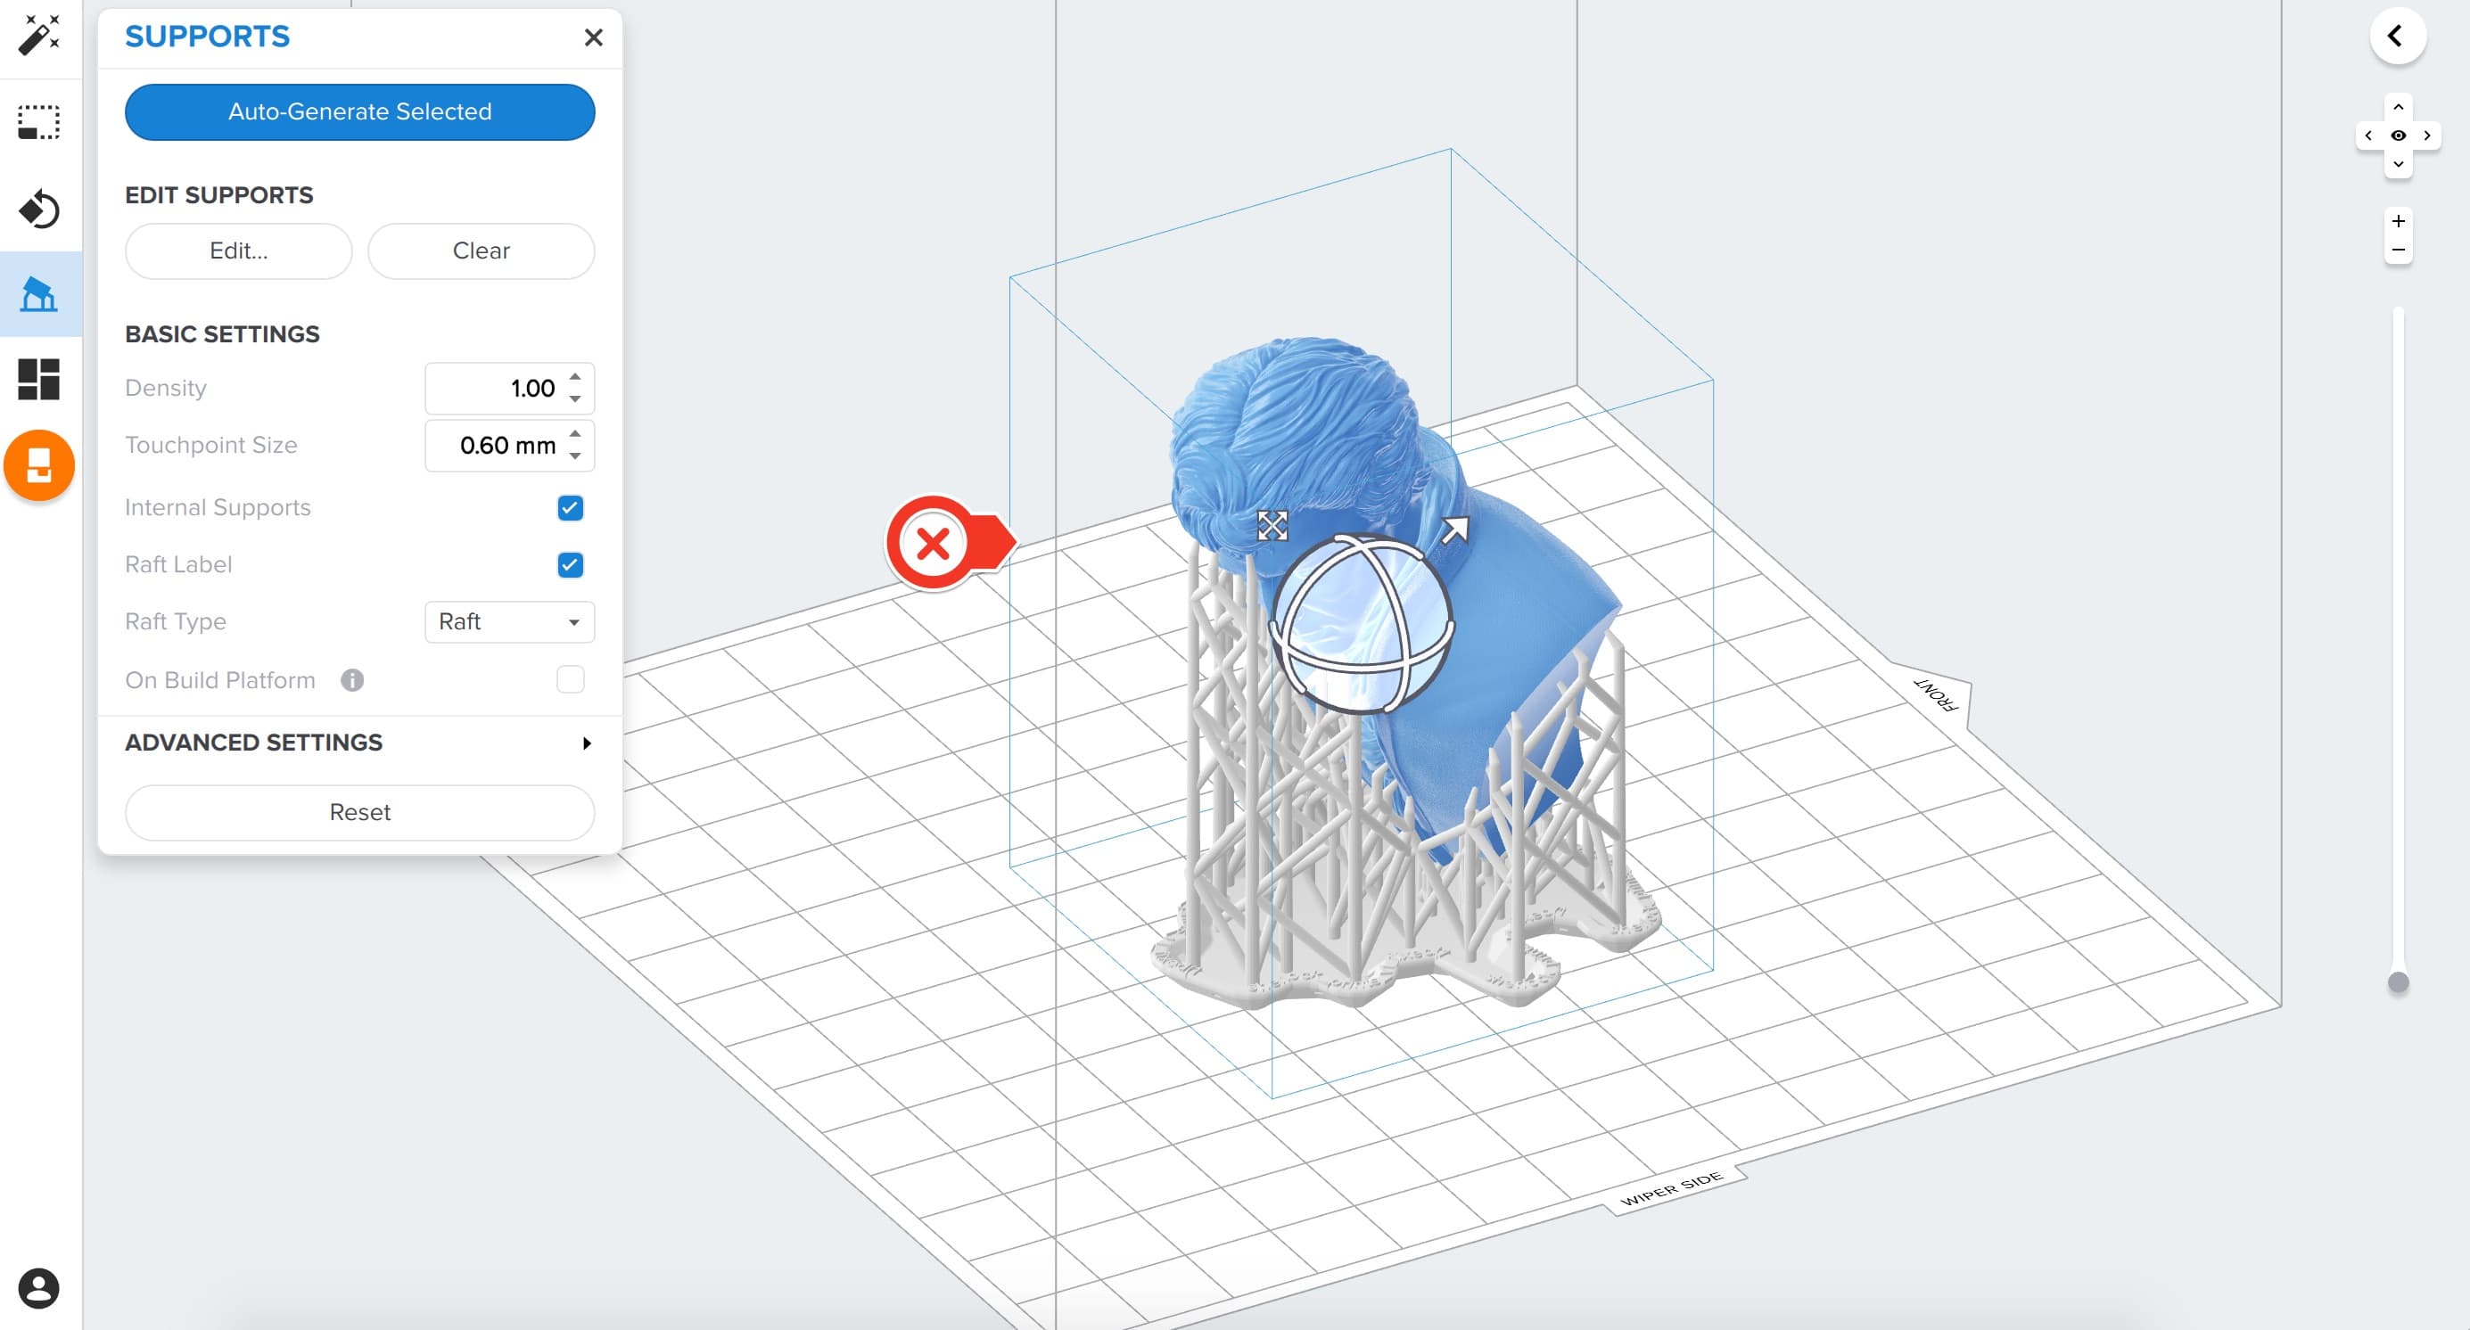This screenshot has width=2470, height=1330.
Task: Toggle the Internal Supports checkbox
Action: click(x=570, y=508)
